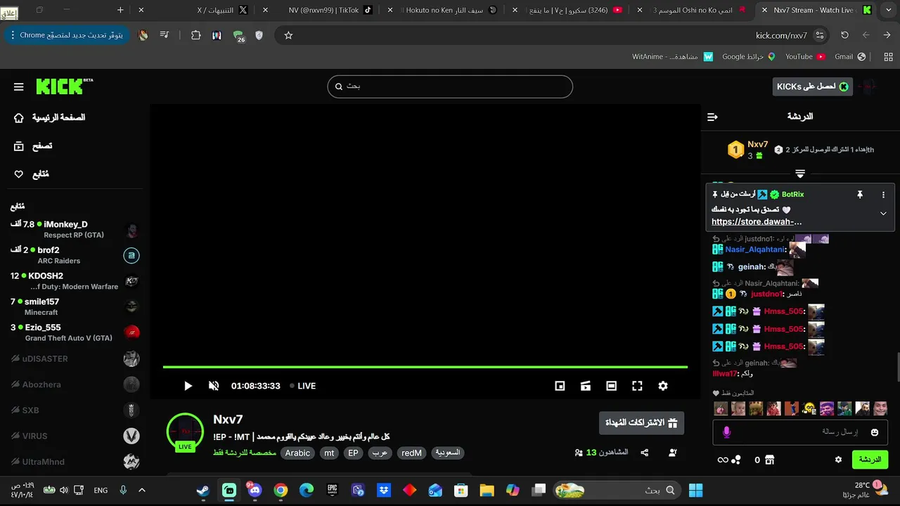Open the emoji picker in chat
The width and height of the screenshot is (900, 506).
875,432
